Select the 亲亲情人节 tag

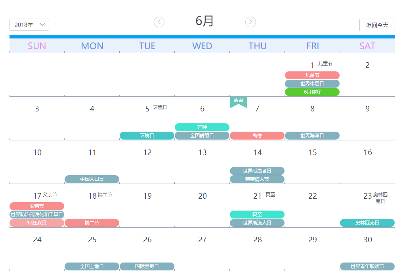tap(257, 179)
